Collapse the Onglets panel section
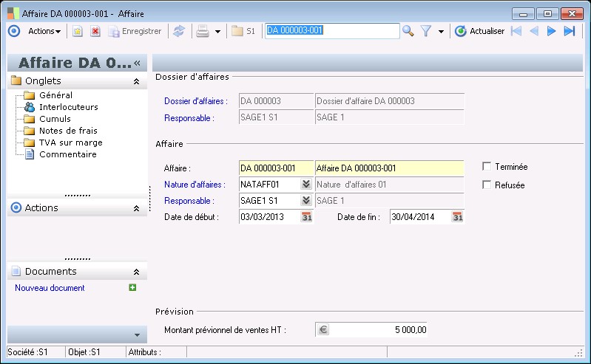 coord(136,81)
